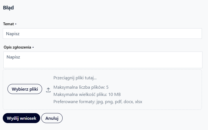Click the Opis zgłoszenia label
The width and height of the screenshot is (208, 130).
tap(17, 47)
